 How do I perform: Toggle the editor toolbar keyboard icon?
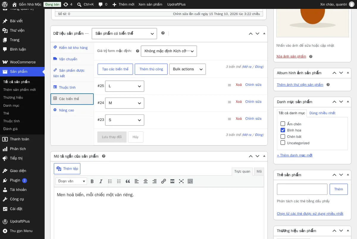pos(190,181)
